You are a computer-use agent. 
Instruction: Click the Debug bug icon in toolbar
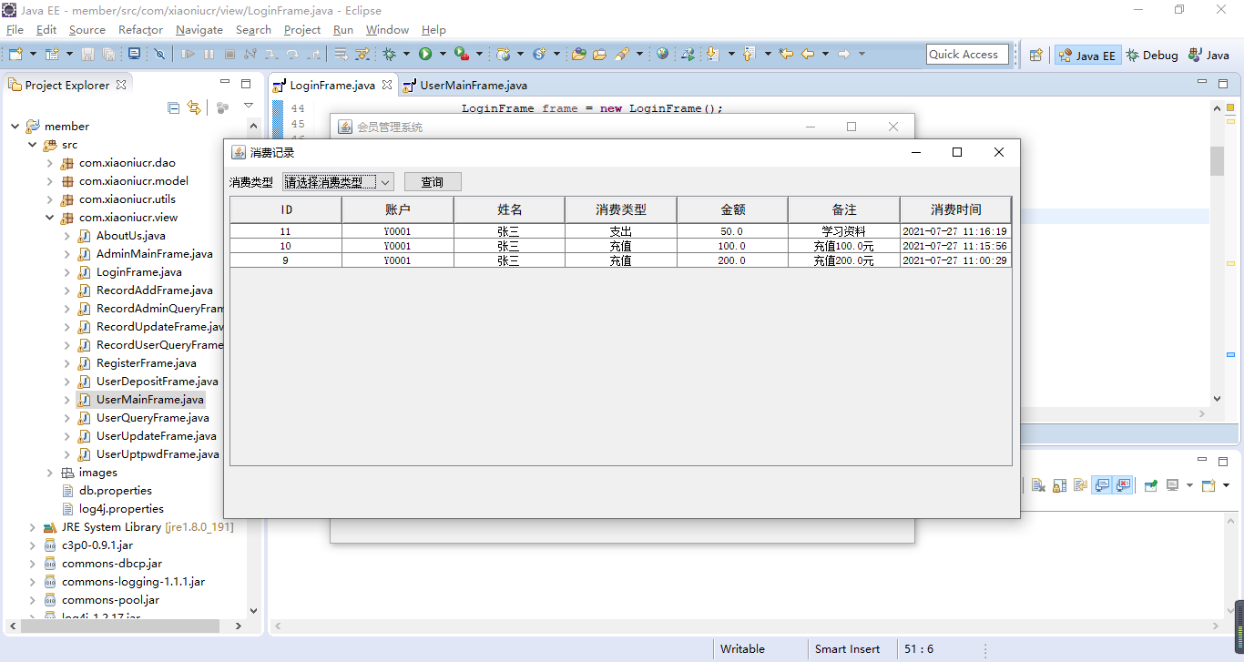coord(389,54)
